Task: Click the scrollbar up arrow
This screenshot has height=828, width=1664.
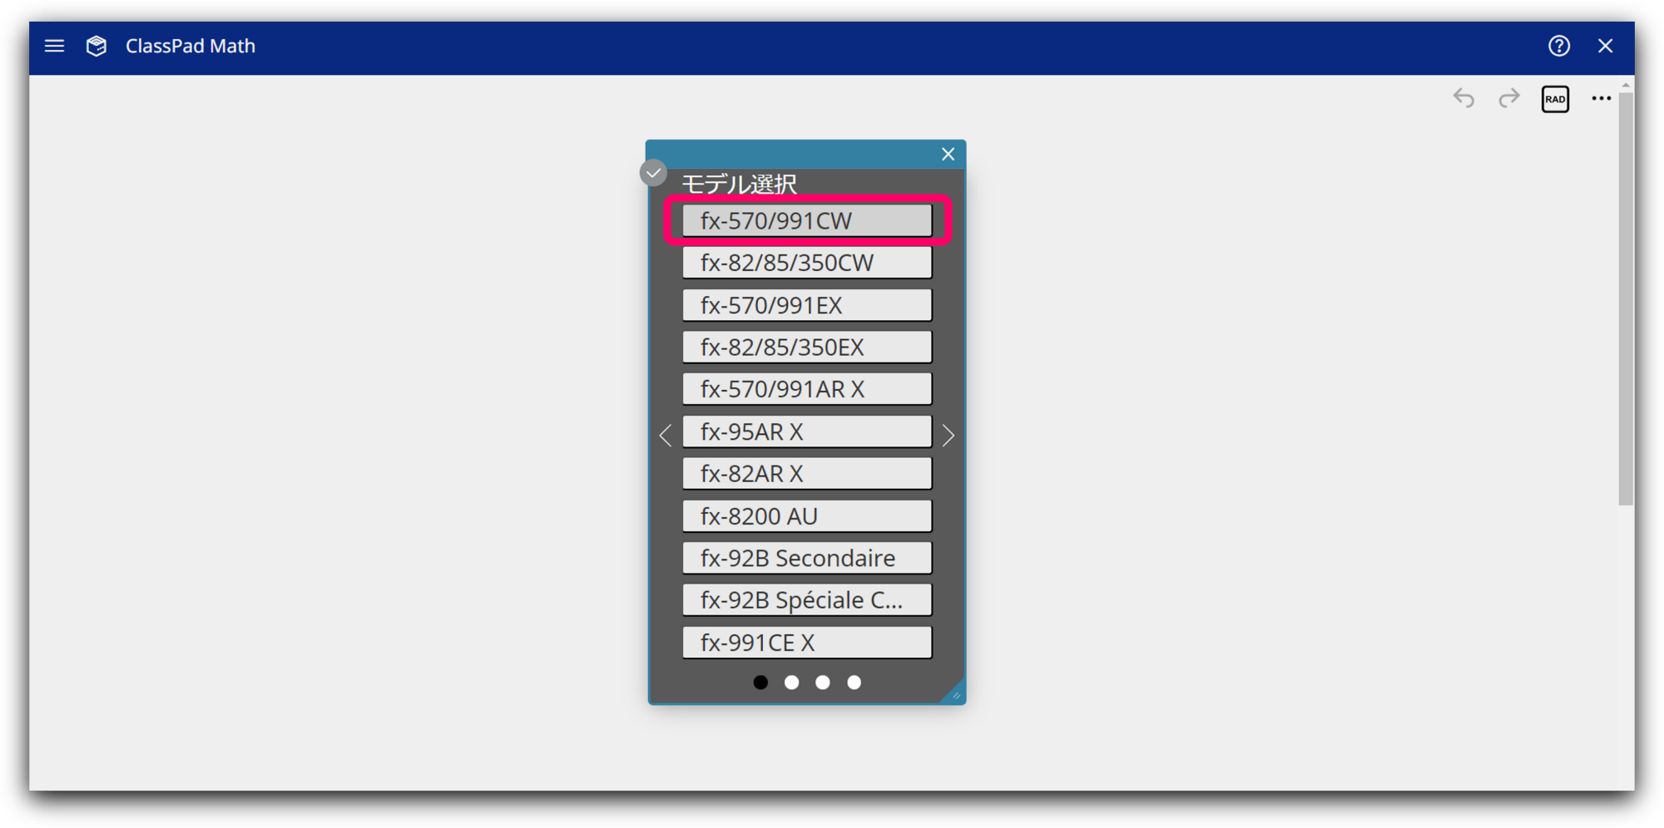Action: point(1626,86)
